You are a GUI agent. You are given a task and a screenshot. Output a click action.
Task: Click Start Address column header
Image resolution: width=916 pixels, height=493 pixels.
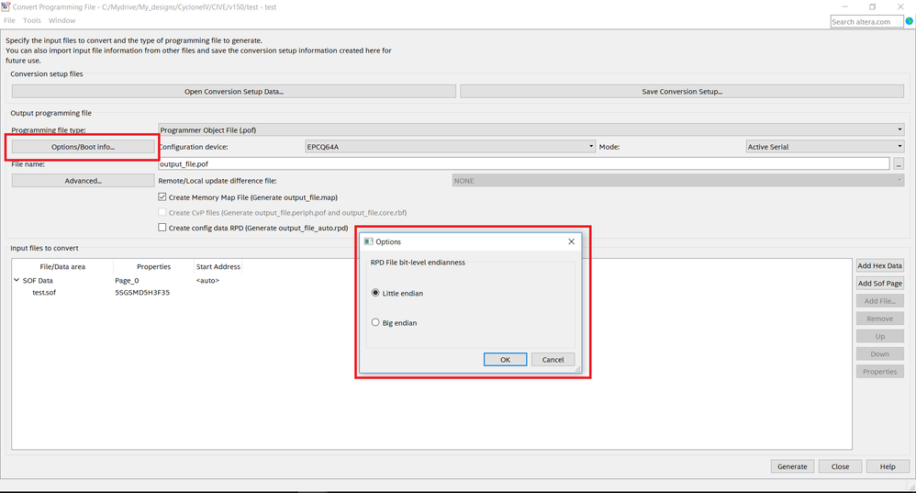pyautogui.click(x=218, y=266)
